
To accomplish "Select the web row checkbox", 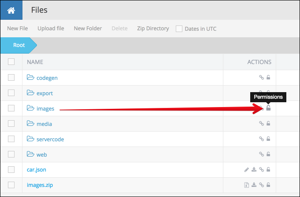I will click(11, 154).
